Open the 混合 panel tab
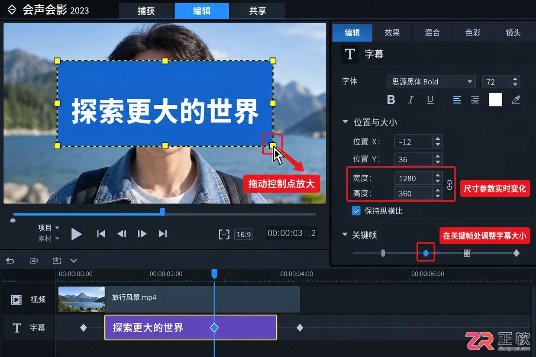536x357 pixels. tap(432, 32)
